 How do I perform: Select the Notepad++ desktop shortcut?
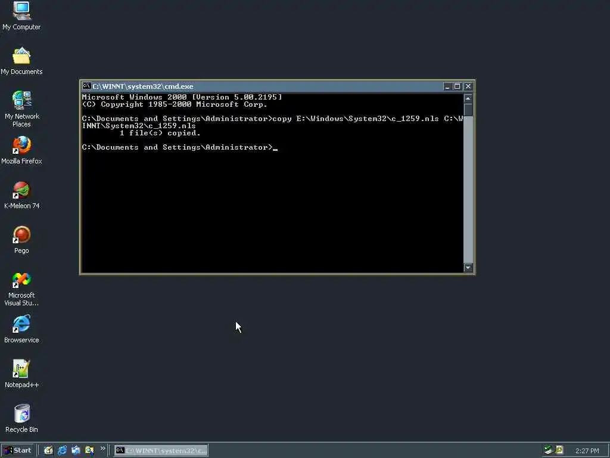pos(21,374)
